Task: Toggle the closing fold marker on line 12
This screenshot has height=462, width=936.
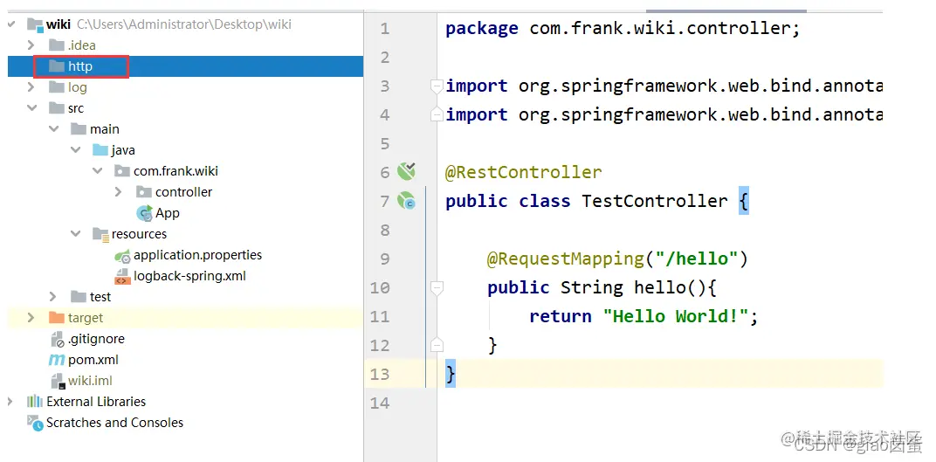Action: pos(437,345)
